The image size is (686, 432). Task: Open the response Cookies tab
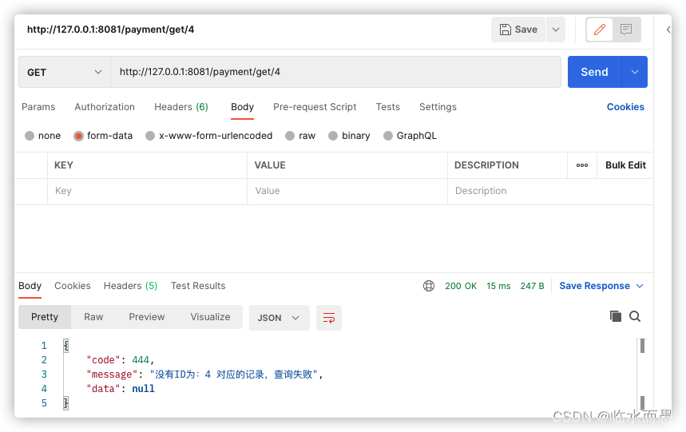coord(73,286)
